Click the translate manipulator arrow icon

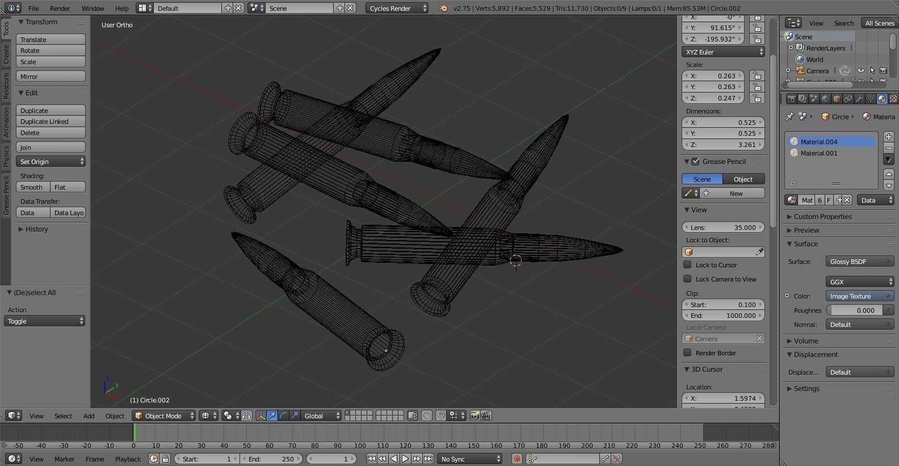(x=272, y=416)
